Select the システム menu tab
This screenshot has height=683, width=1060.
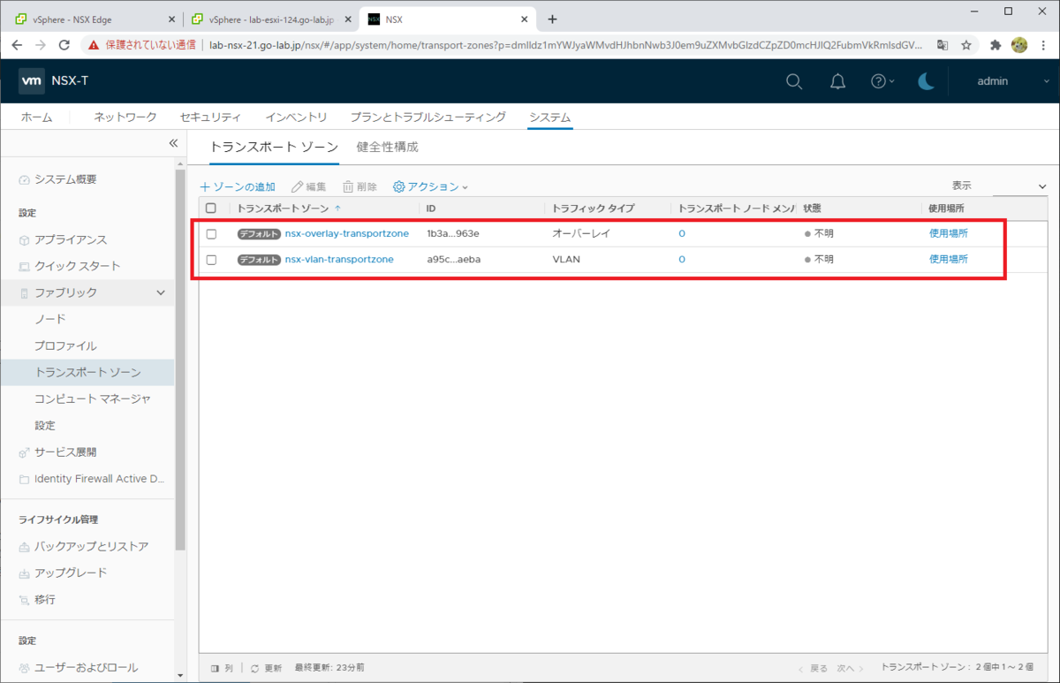(549, 117)
